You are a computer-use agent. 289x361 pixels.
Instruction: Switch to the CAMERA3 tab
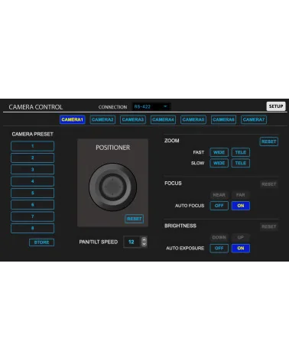pos(133,119)
